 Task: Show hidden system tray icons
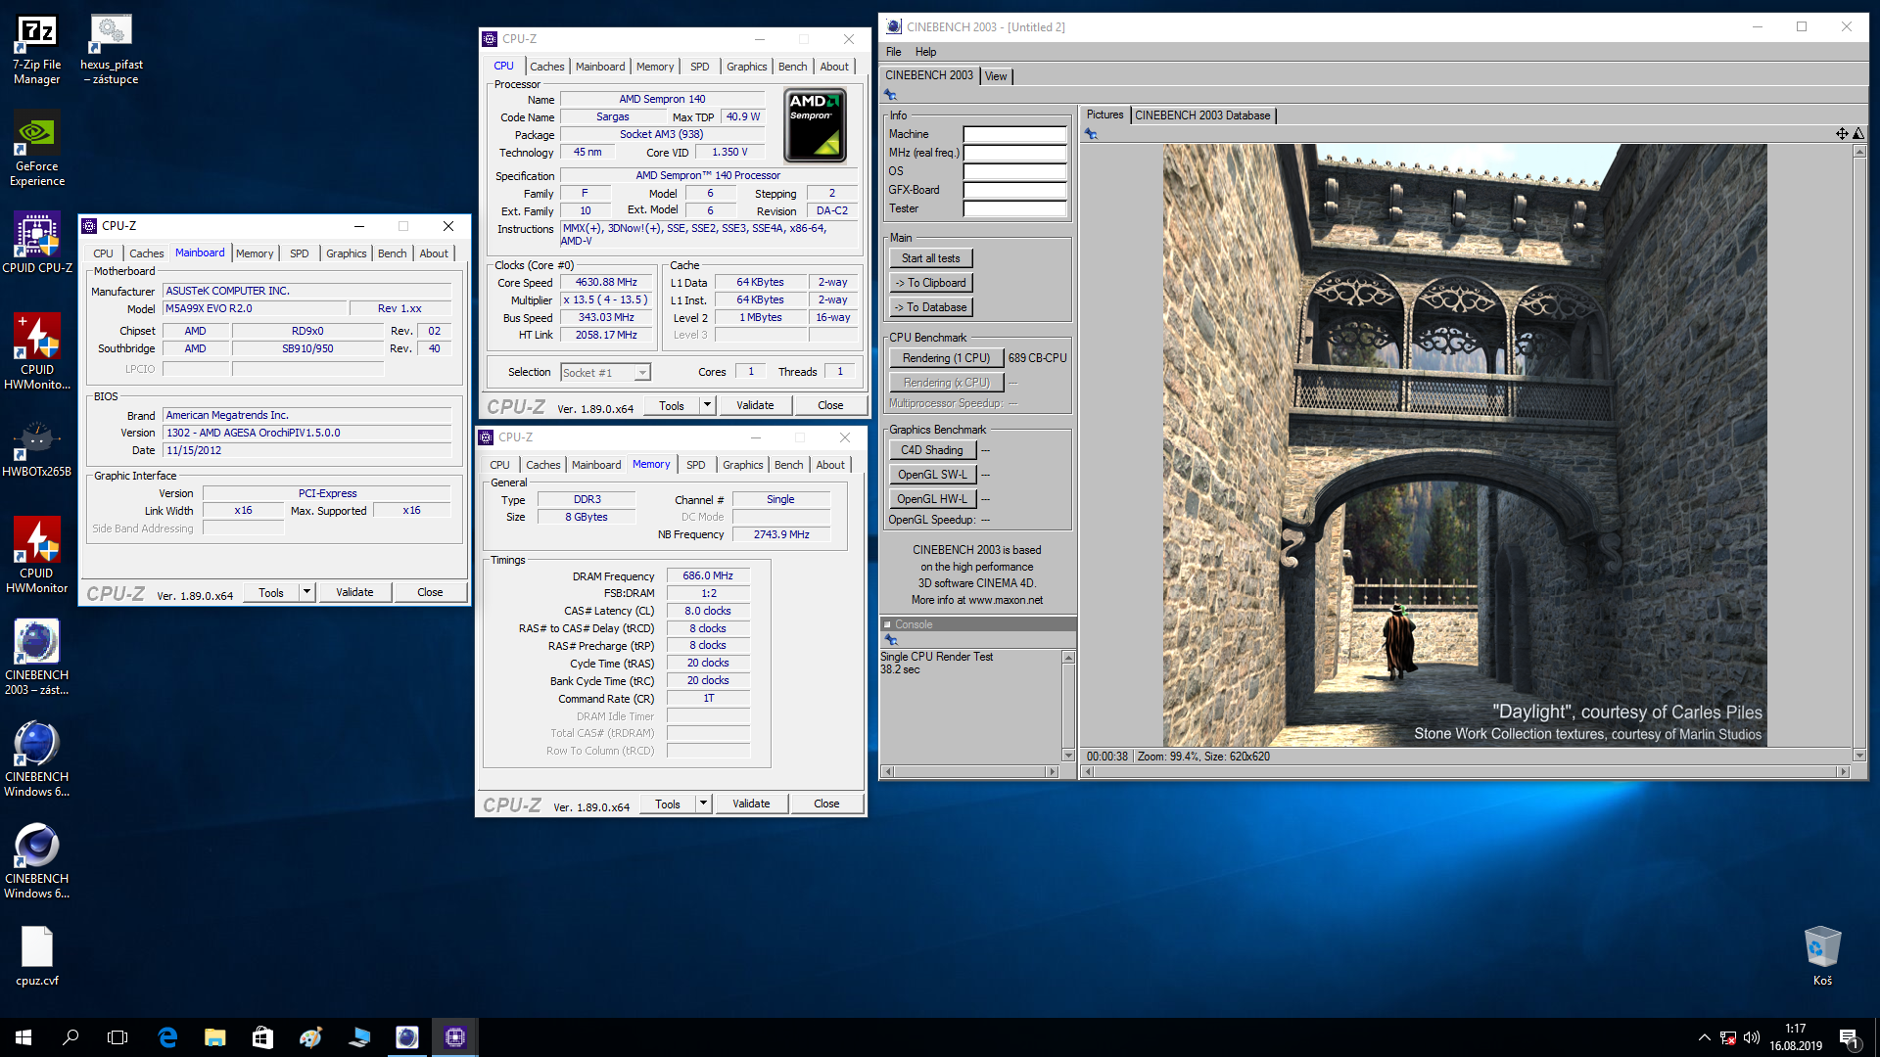[x=1705, y=1037]
